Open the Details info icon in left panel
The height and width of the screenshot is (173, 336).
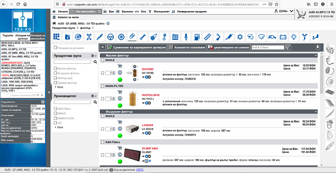(x=42, y=102)
